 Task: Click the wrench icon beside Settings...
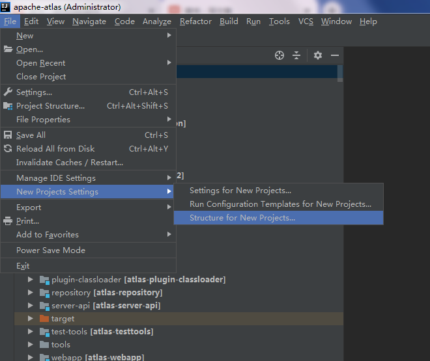coord(8,92)
